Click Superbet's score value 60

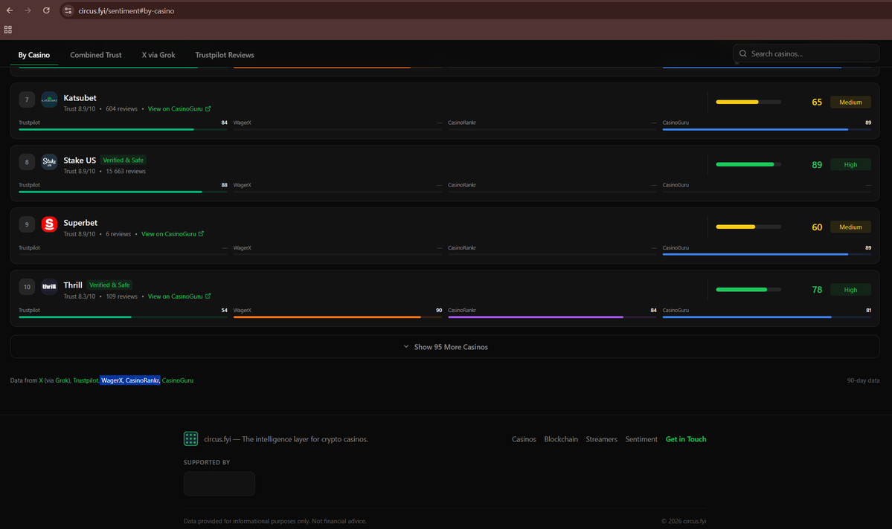click(817, 227)
